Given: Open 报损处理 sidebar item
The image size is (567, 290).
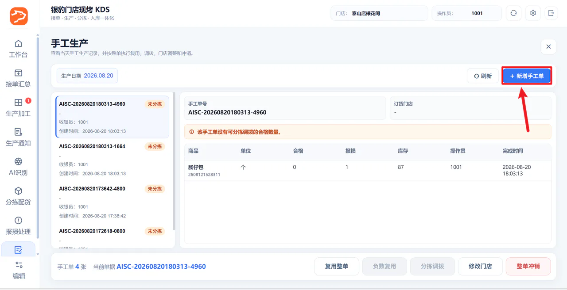Looking at the screenshot, I should [18, 225].
